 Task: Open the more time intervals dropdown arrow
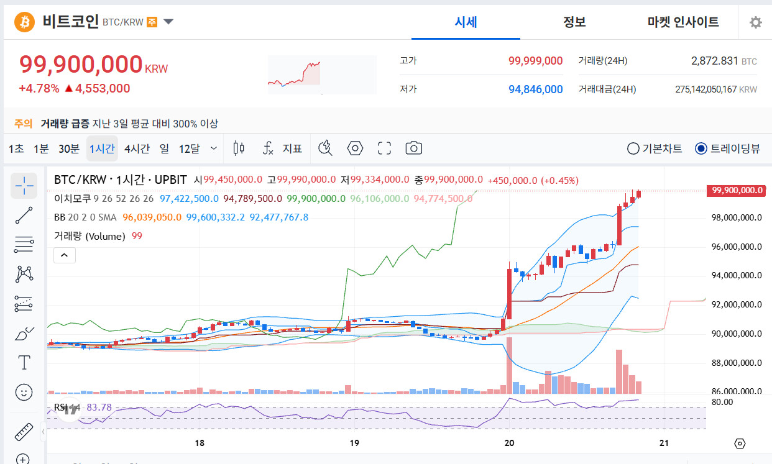coord(214,148)
